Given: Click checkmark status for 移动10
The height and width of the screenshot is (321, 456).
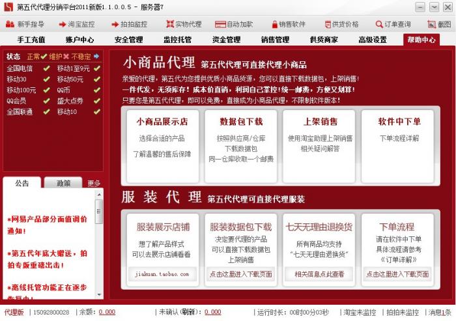Looking at the screenshot, I should pos(97,111).
